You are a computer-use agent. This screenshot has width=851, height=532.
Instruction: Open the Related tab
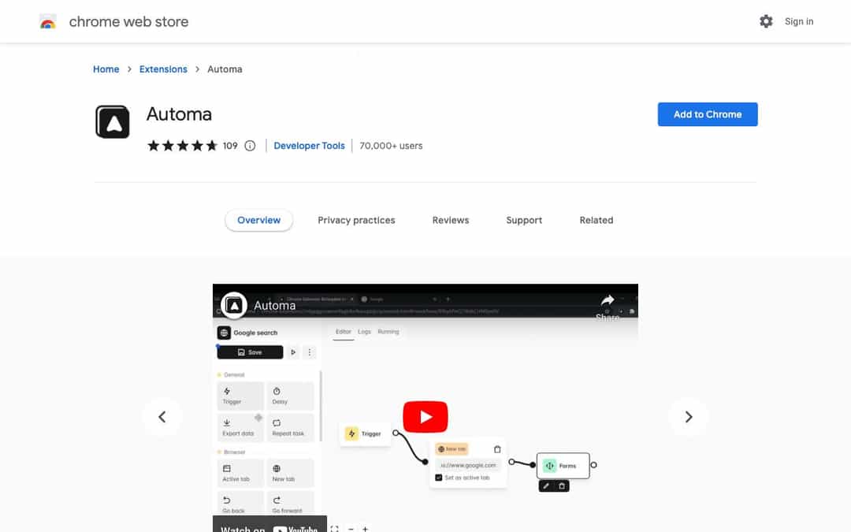coord(596,220)
